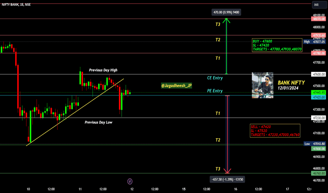Screen dimensions: 328x193
Task: Click the date 17 on time axis
Action: tap(288, 189)
